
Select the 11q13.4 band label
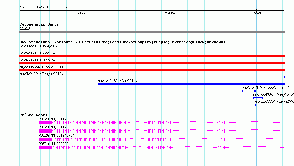point(27,28)
